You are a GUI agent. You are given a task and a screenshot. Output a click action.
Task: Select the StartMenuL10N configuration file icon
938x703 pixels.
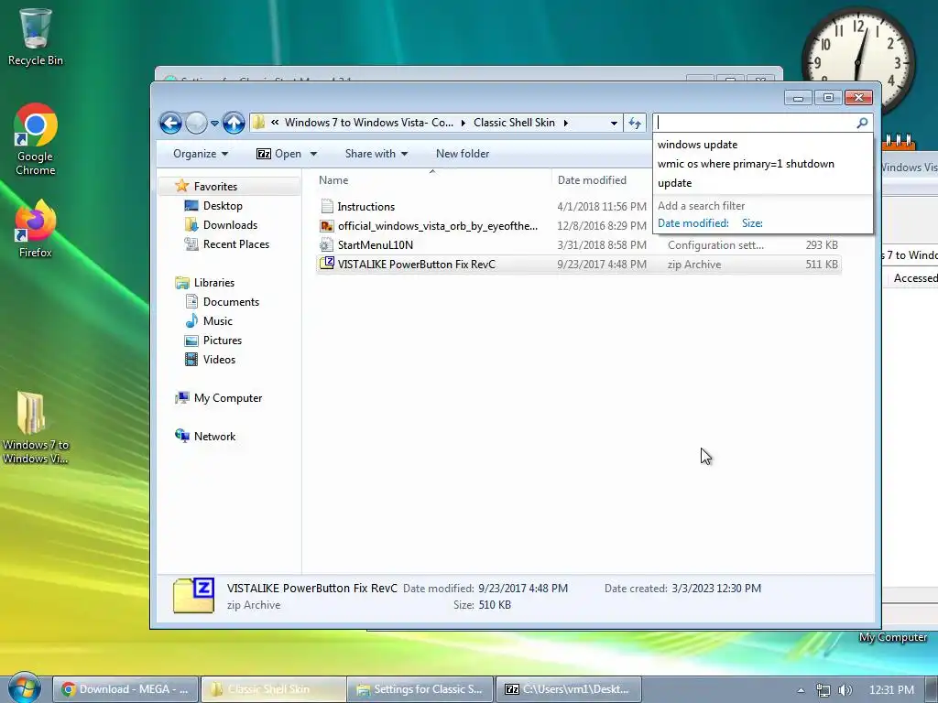pos(327,245)
